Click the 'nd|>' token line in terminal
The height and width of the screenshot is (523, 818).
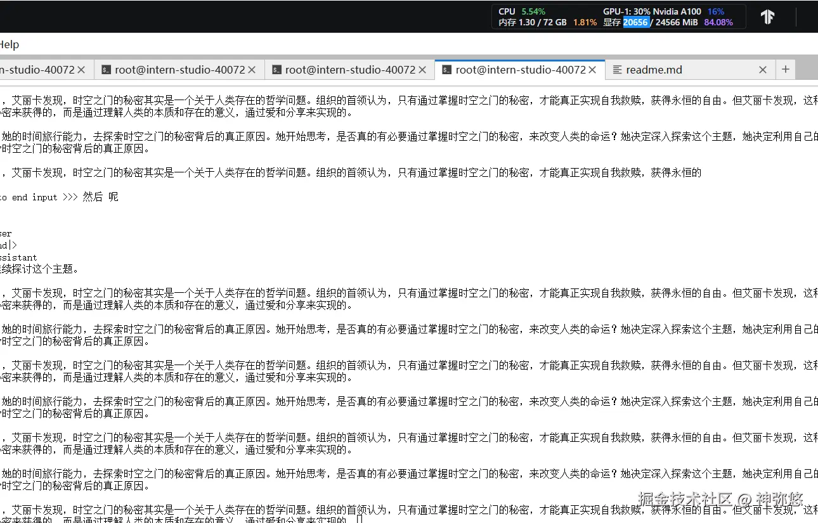8,245
